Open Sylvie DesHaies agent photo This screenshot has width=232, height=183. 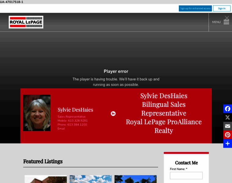pos(37,113)
